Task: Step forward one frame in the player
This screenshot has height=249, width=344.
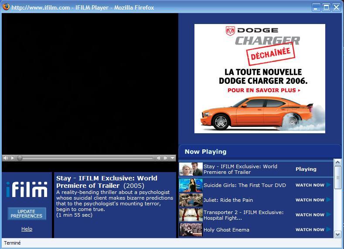Action: 165,158
